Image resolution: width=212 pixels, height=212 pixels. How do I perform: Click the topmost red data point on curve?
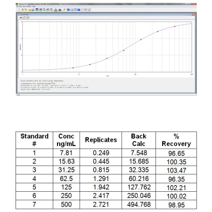(175, 26)
